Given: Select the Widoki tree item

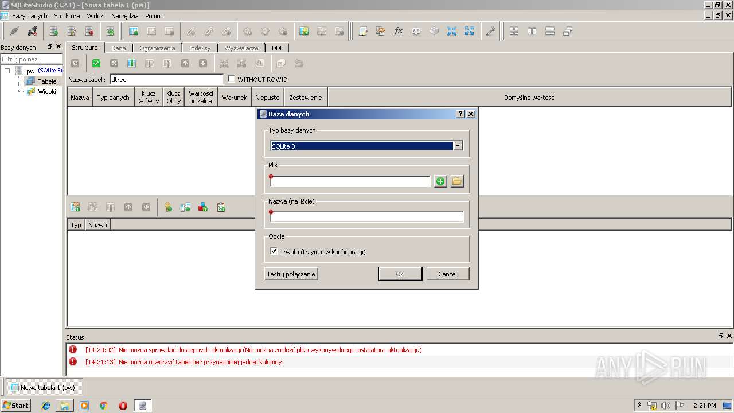Looking at the screenshot, I should pos(47,92).
